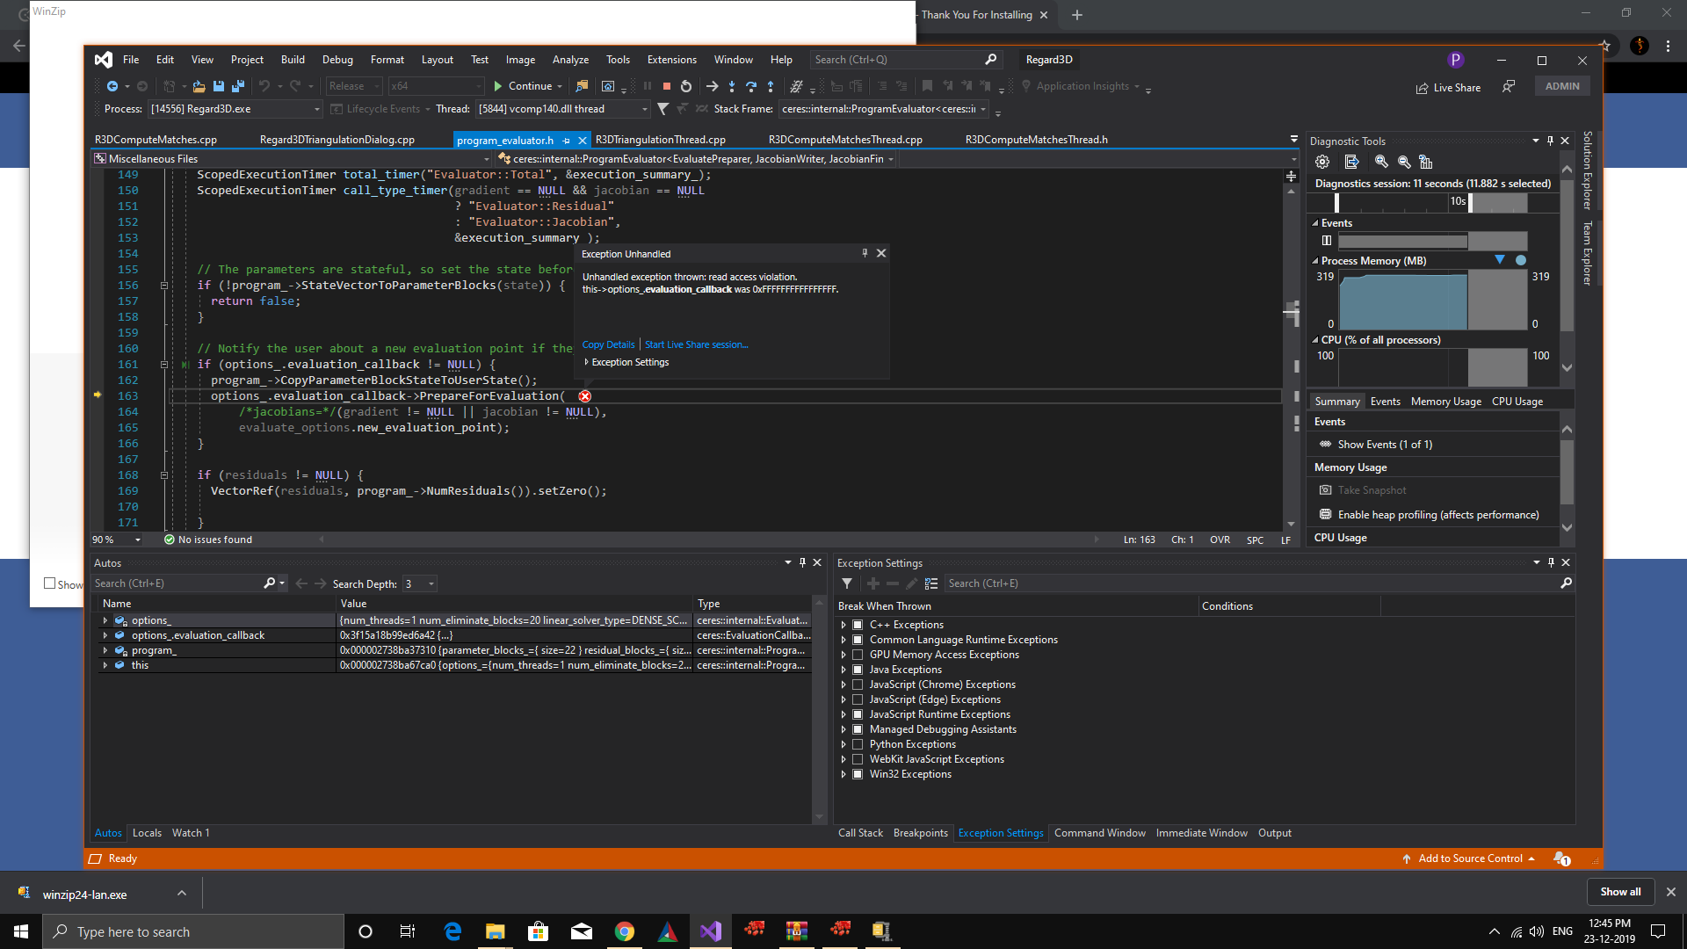Click the Copy Details link in exception popup
This screenshot has width=1687, height=949.
click(x=609, y=344)
